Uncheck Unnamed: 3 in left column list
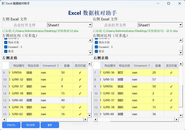This screenshot has width=185, height=130. click(6, 47)
